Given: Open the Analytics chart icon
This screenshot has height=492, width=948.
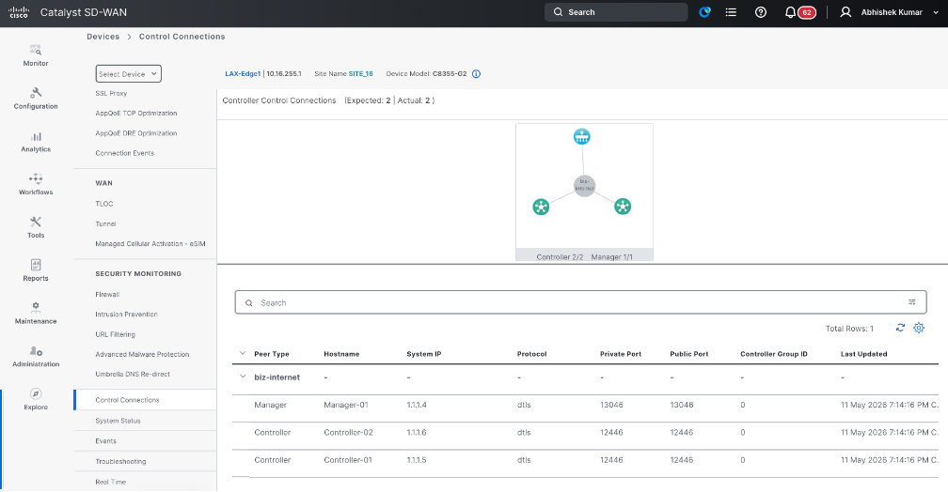Looking at the screenshot, I should point(36,136).
